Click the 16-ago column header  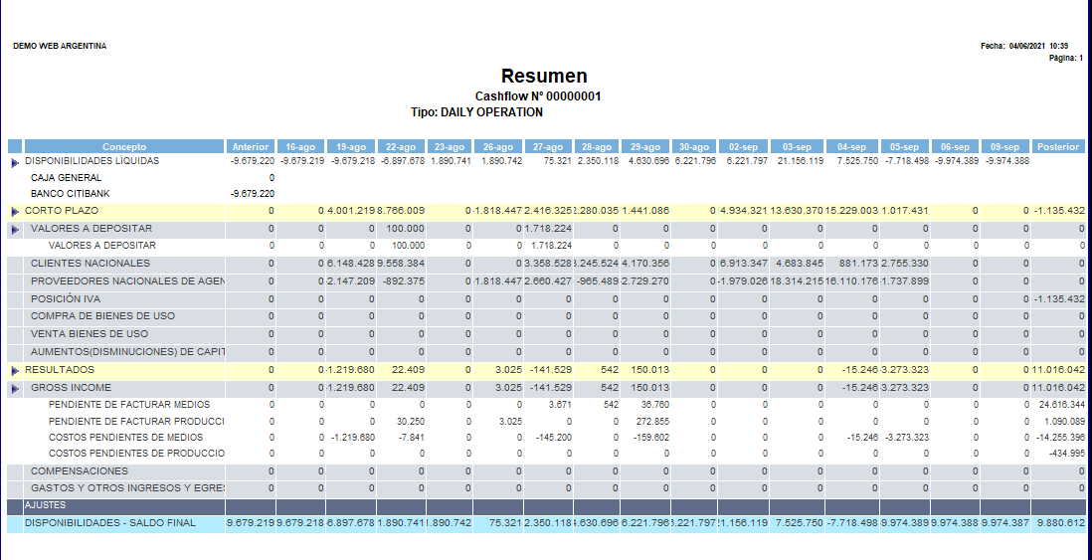301,147
